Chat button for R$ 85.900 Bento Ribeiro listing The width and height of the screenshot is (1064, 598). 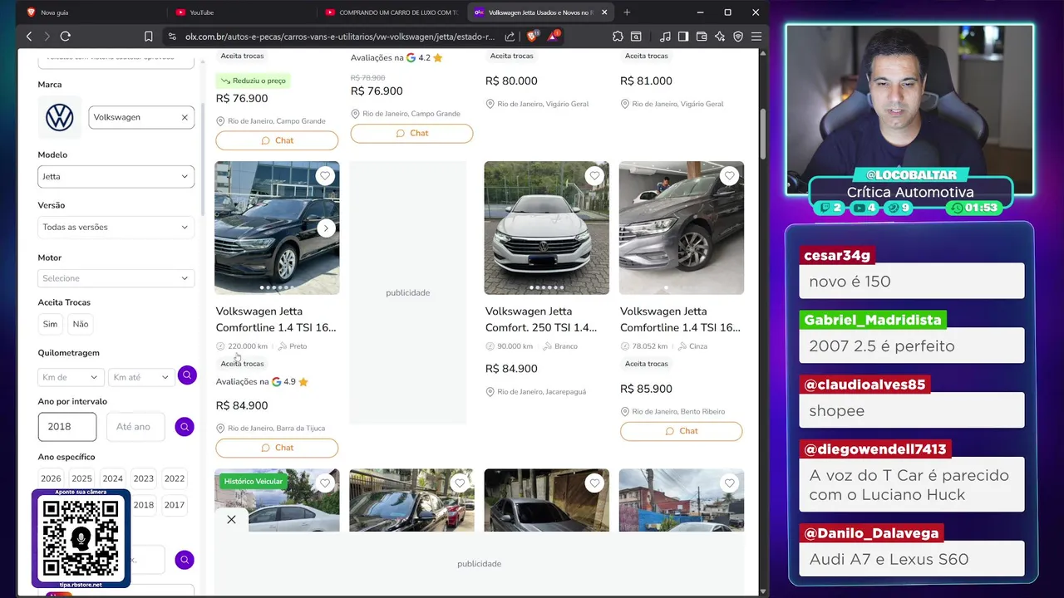pyautogui.click(x=681, y=431)
